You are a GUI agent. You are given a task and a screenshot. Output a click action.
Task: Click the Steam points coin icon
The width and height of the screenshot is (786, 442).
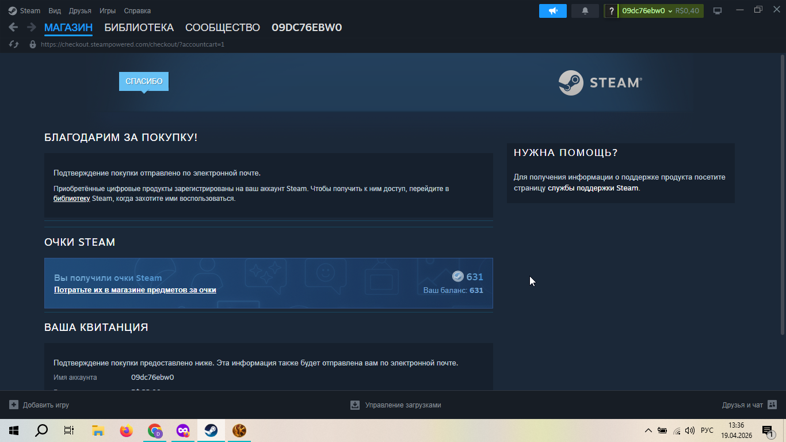458,276
